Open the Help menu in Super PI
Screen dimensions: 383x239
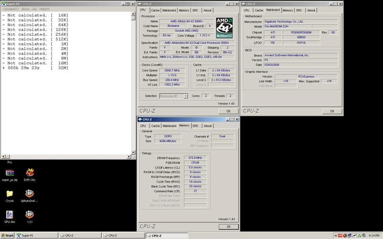tap(44, 9)
